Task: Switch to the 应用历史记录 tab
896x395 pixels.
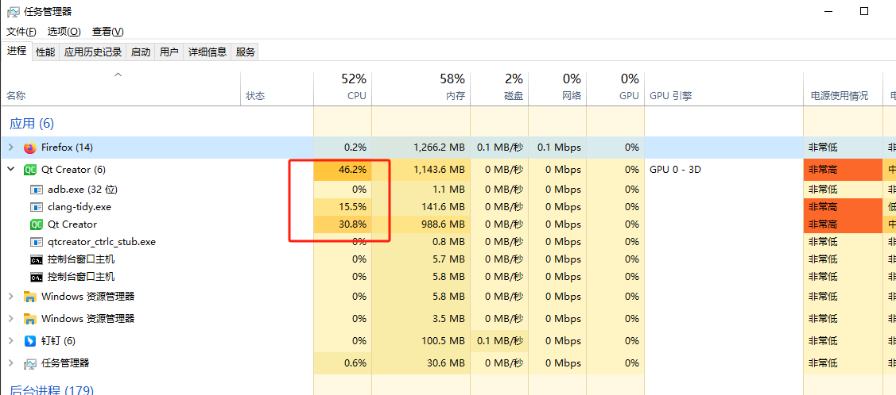Action: tap(92, 52)
